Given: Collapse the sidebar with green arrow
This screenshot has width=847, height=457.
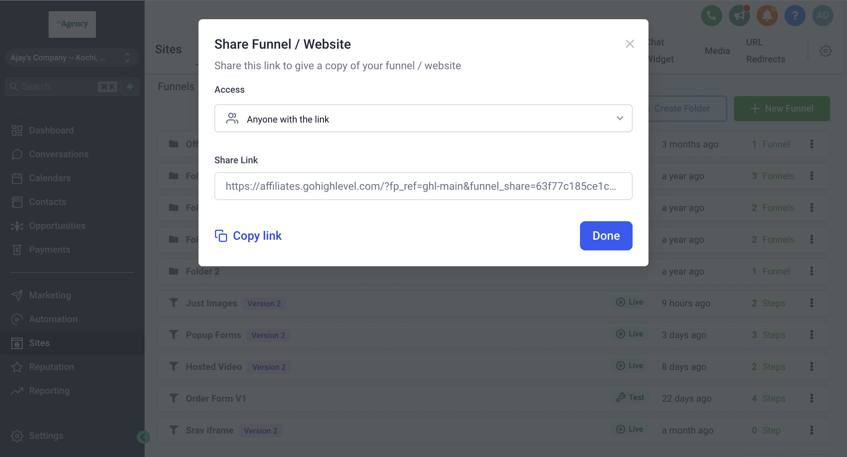Looking at the screenshot, I should (x=143, y=437).
